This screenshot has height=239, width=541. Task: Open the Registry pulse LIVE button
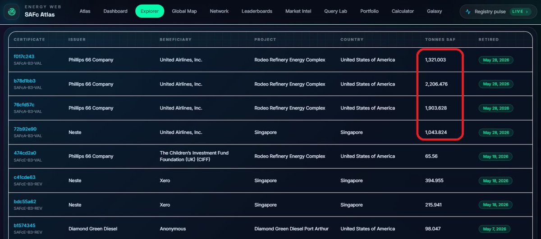pyautogui.click(x=499, y=12)
